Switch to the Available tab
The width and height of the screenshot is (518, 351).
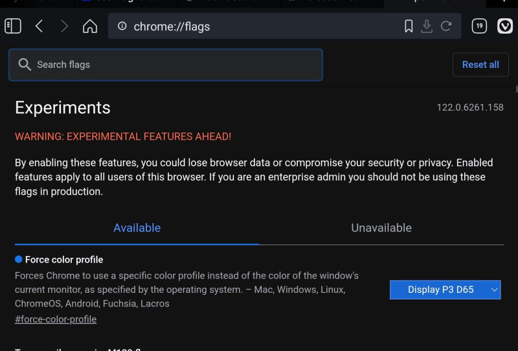(137, 228)
